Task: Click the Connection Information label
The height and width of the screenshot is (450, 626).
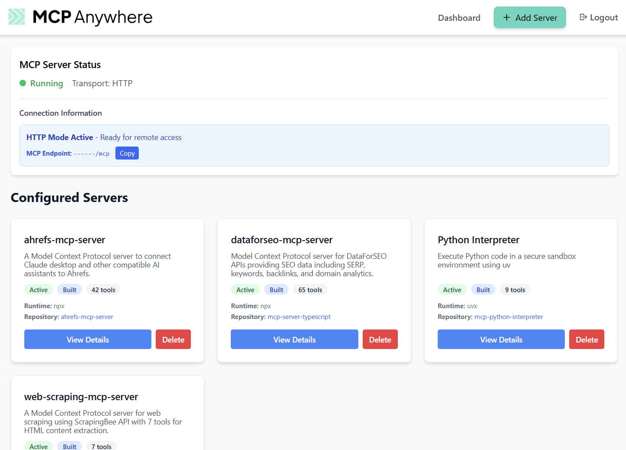Action: click(x=61, y=113)
